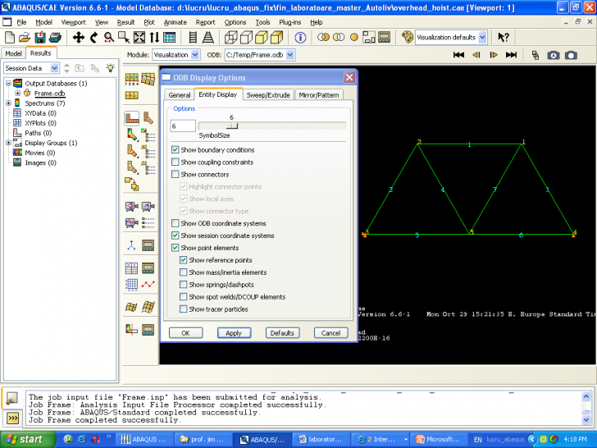
Task: Expand the Spectrums tree node
Action: pyautogui.click(x=8, y=103)
